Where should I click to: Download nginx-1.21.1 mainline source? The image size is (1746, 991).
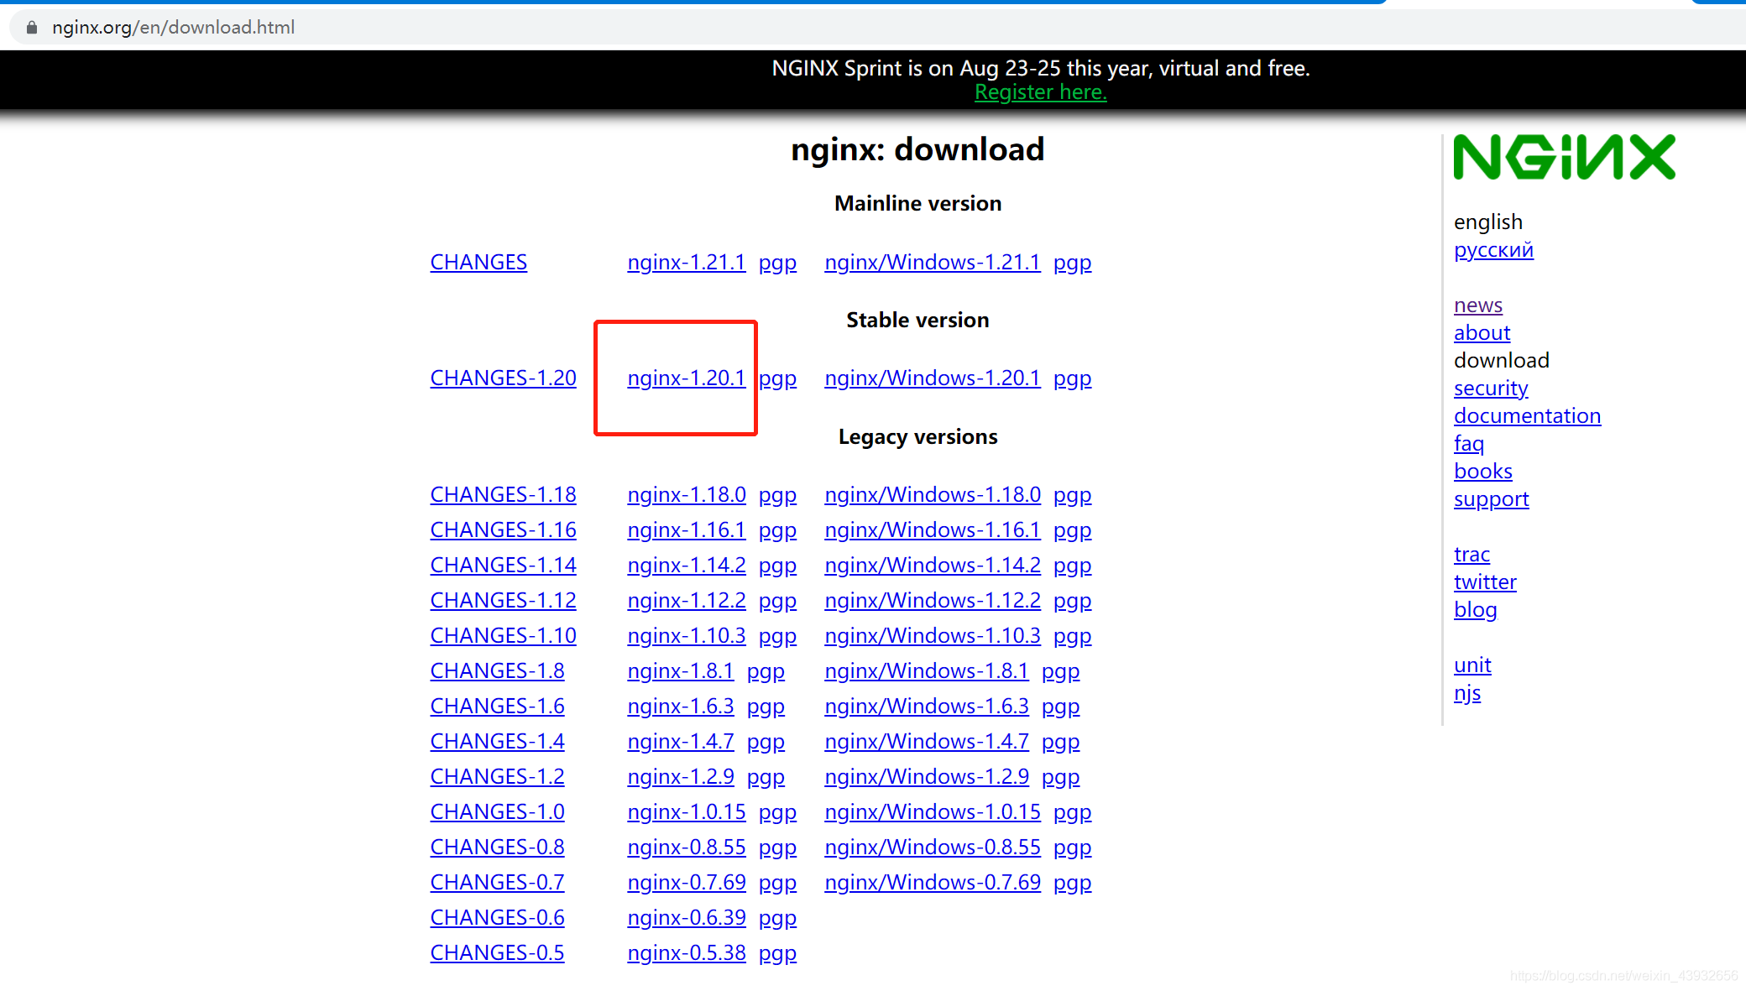coord(686,262)
